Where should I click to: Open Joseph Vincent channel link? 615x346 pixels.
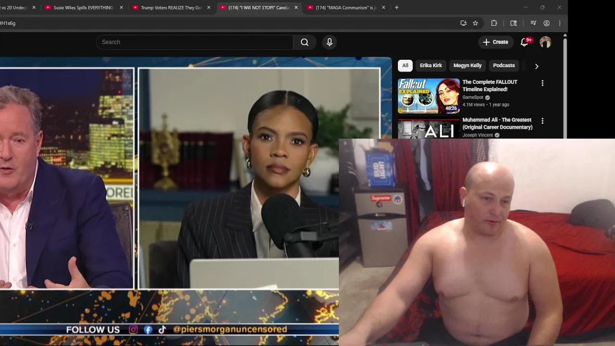click(x=478, y=135)
